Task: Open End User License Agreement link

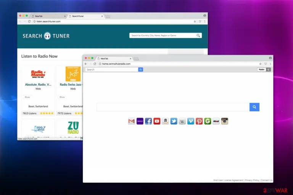Action: click(x=228, y=180)
